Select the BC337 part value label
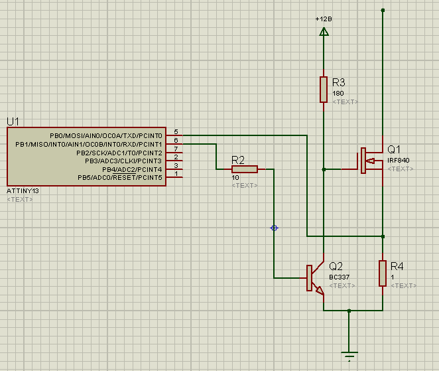 (339, 277)
